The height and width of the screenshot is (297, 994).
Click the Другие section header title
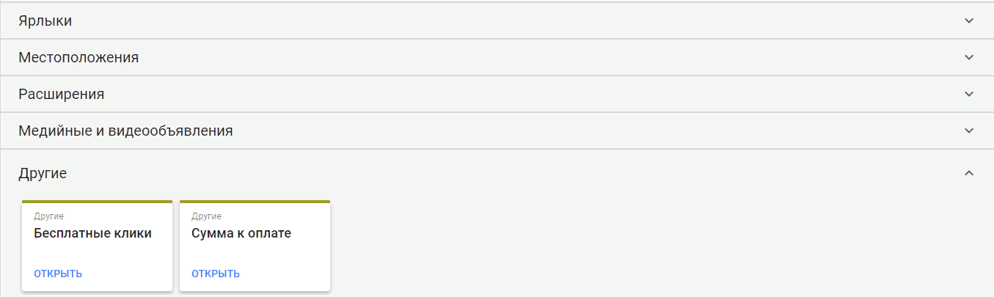[x=43, y=174]
